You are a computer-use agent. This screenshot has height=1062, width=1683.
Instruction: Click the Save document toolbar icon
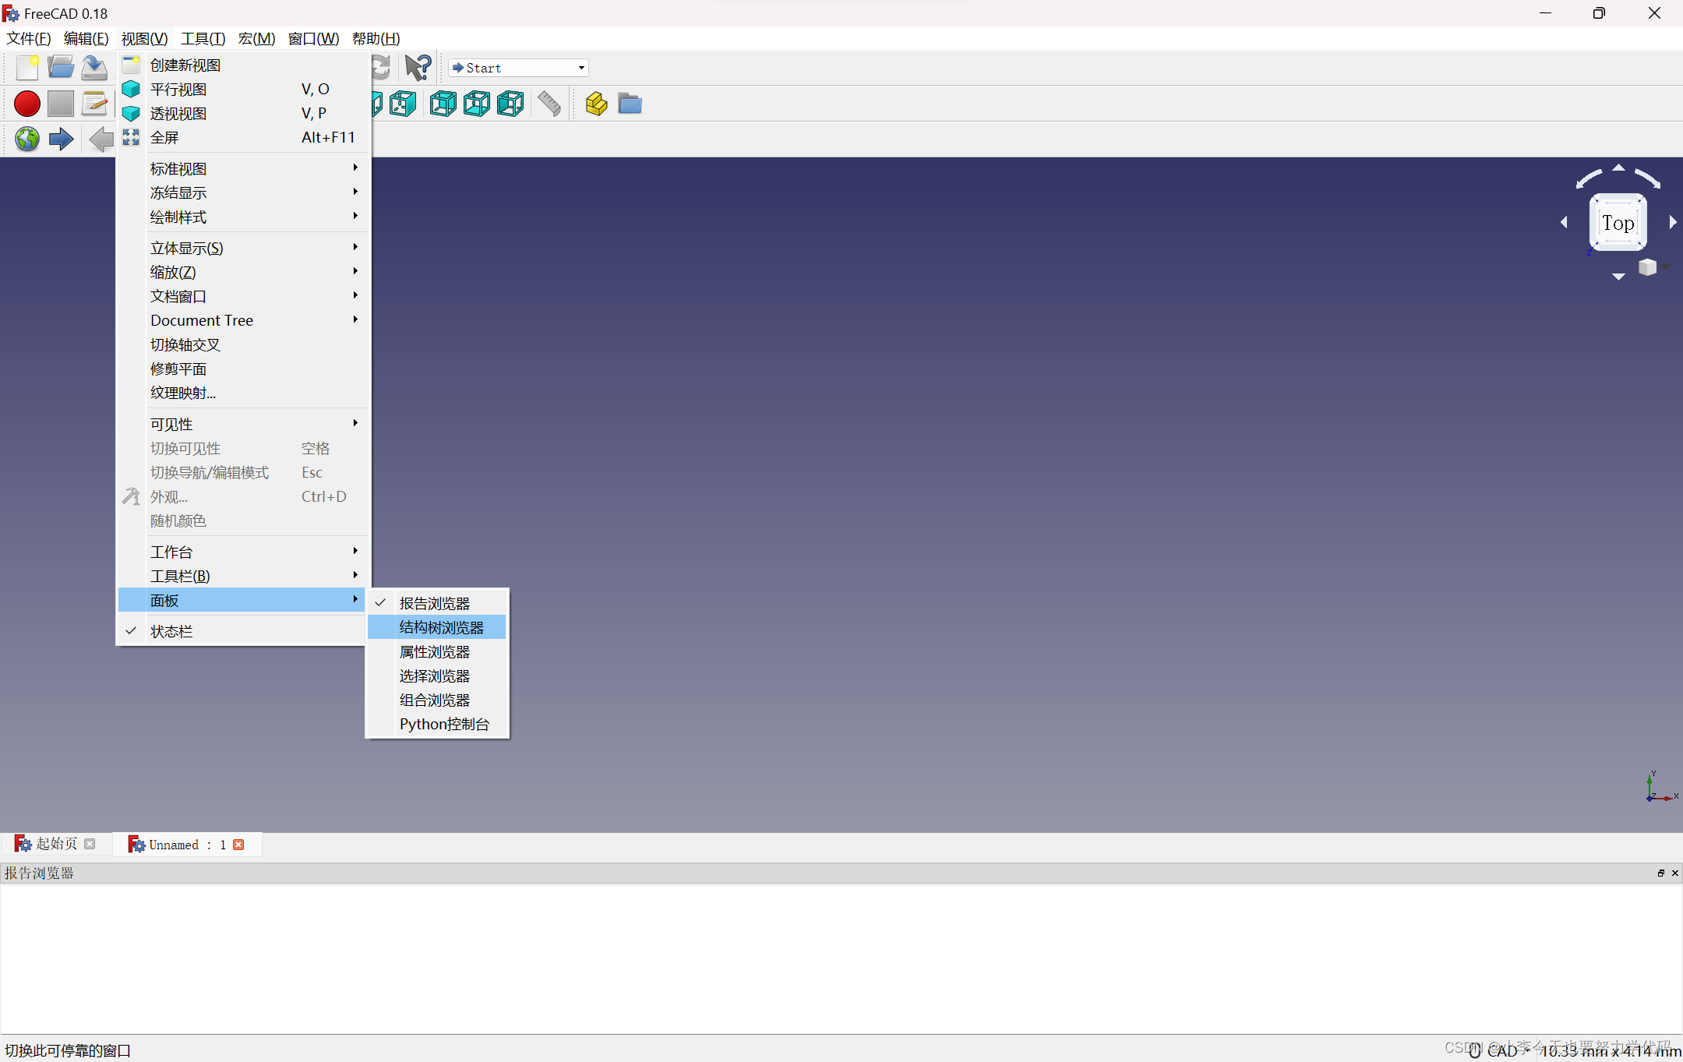(x=93, y=67)
